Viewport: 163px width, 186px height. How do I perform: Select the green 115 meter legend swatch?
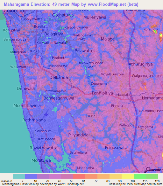152,176
